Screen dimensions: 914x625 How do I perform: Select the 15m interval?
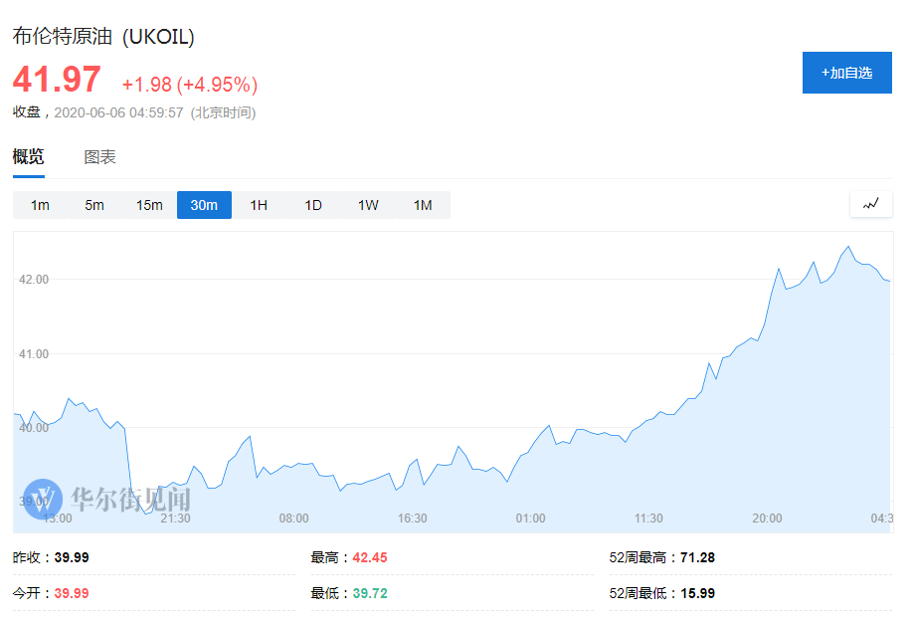[x=149, y=205]
